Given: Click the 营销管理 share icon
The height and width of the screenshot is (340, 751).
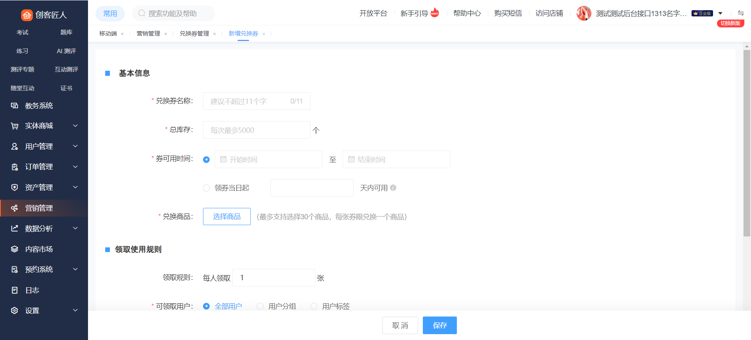Looking at the screenshot, I should coord(14,208).
